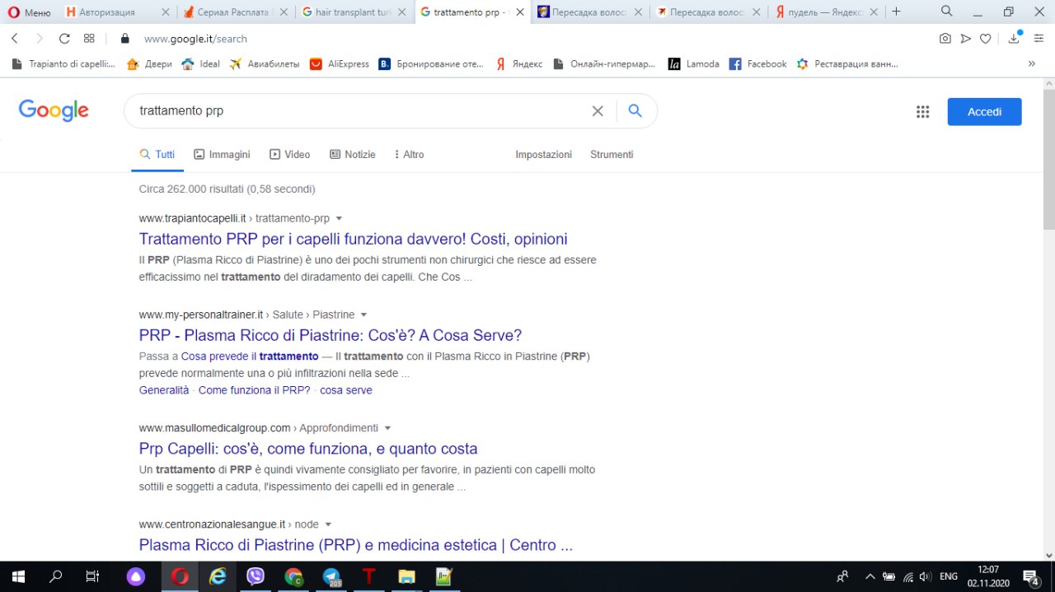The width and height of the screenshot is (1055, 592).
Task: Open the AliExpress bookmark
Action: pyautogui.click(x=339, y=63)
